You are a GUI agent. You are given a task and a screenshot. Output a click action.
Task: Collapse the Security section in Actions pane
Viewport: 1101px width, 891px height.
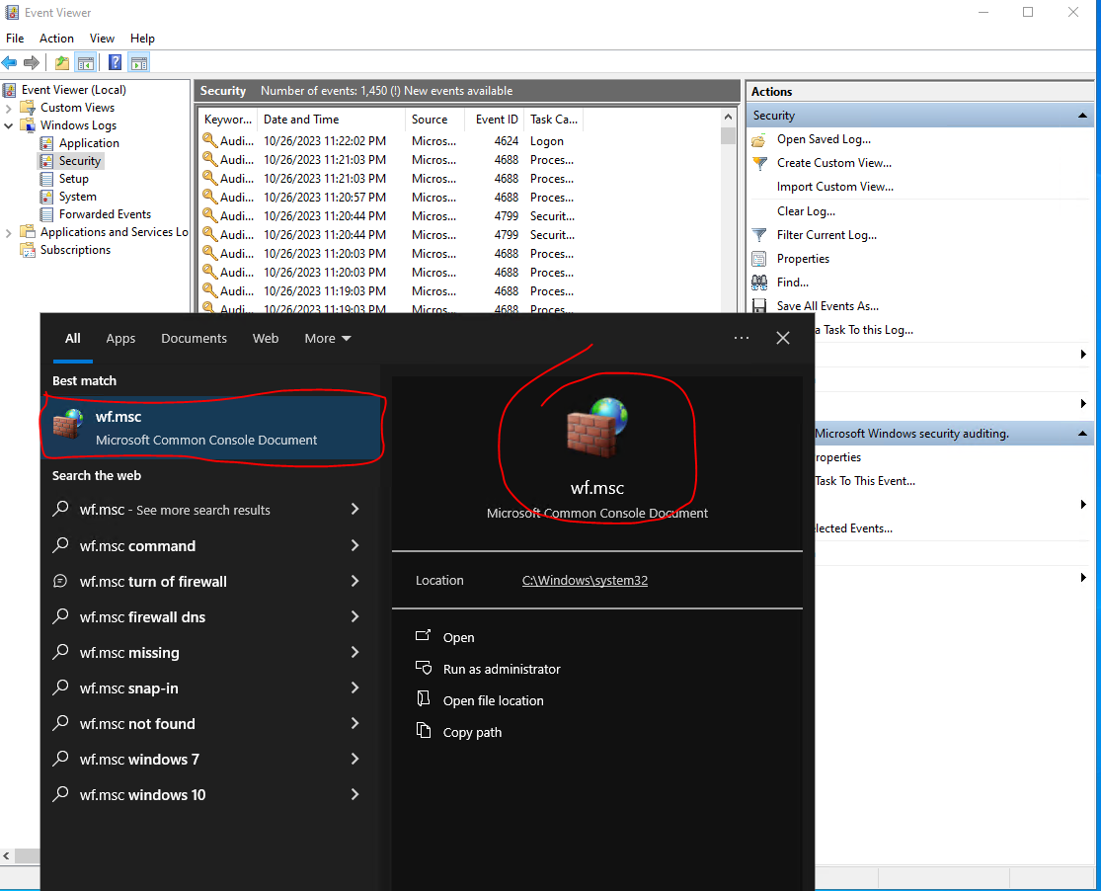click(1082, 116)
